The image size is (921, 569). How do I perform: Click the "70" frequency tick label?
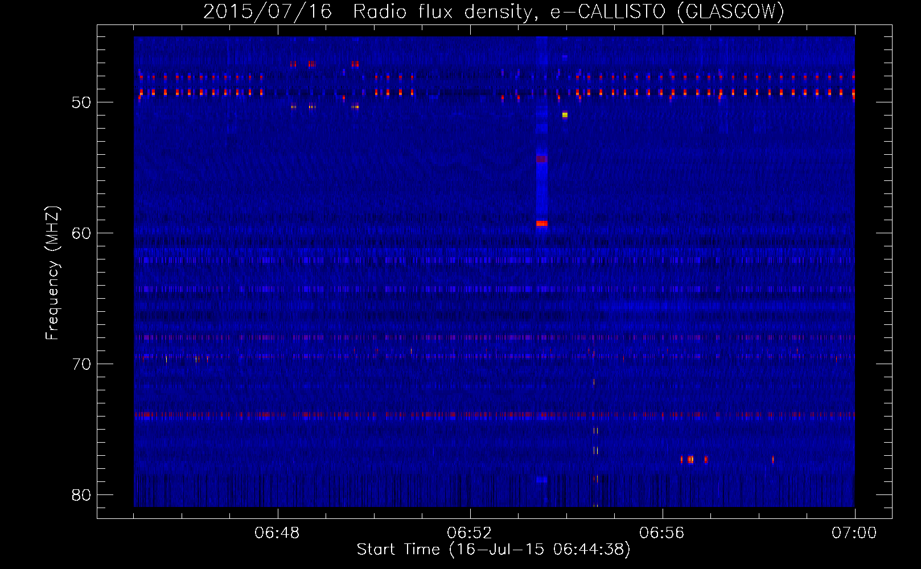[81, 364]
